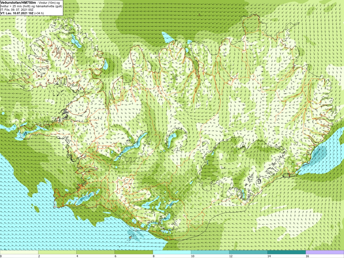Select the lavender above-16 m/s legend swatch
The width and height of the screenshot is (344, 258).
[x=325, y=252]
